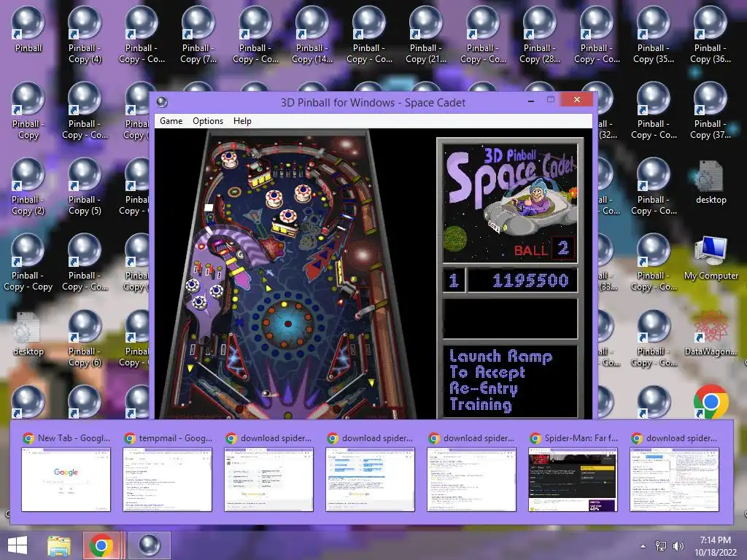
Task: Click the Chrome taskbar button
Action: pyautogui.click(x=101, y=545)
